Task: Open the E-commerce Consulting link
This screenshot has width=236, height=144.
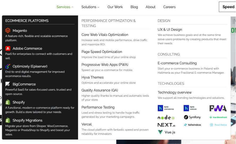Action: tap(177, 63)
